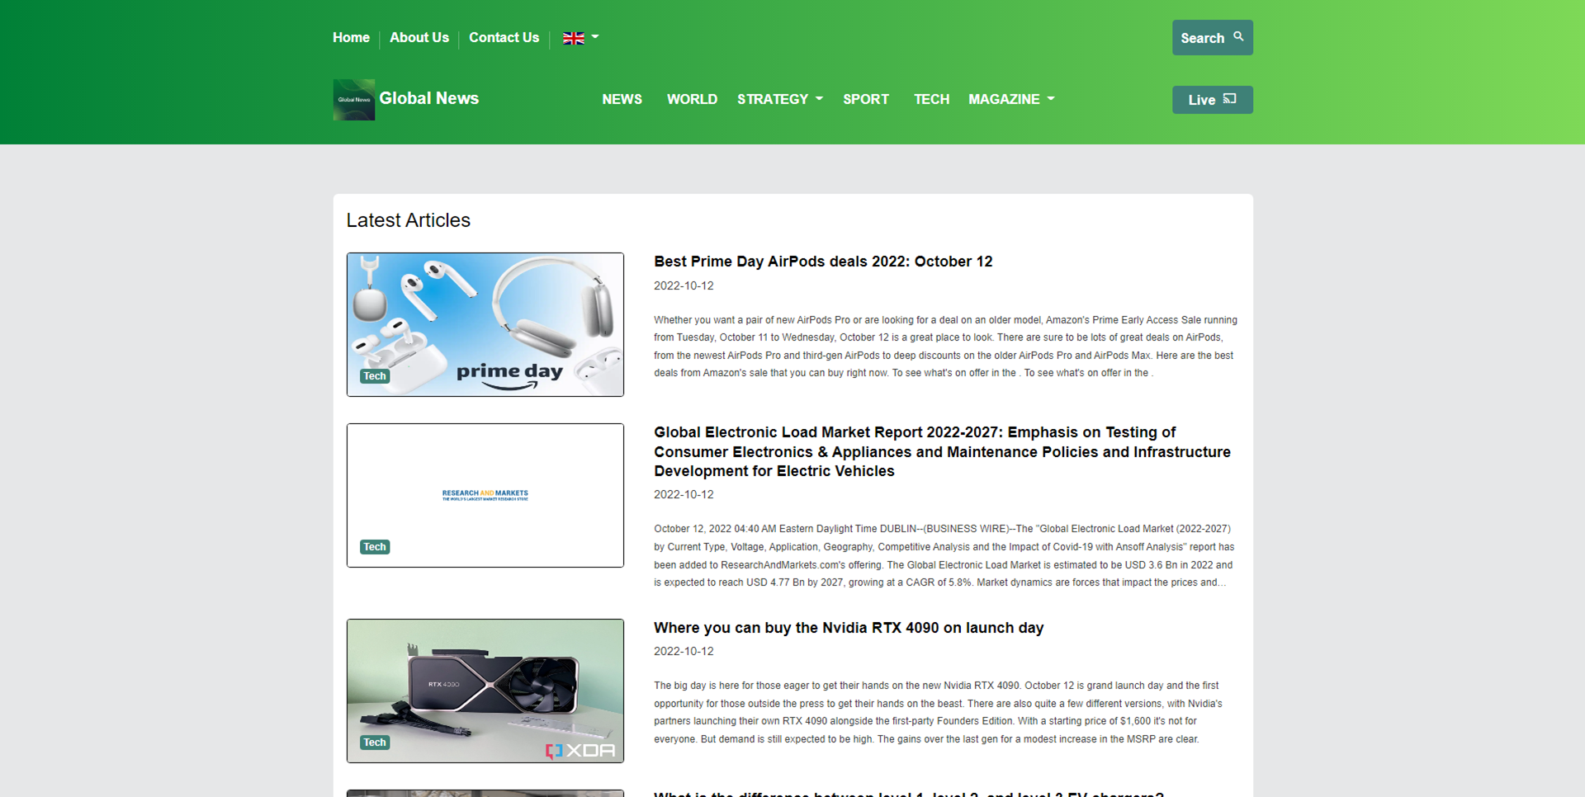Viewport: 1585px width, 797px height.
Task: Open Best Prime Day AirPods deals article
Action: pos(823,262)
